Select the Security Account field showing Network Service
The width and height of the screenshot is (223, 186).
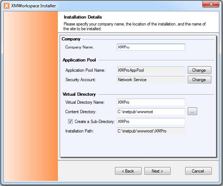click(151, 79)
